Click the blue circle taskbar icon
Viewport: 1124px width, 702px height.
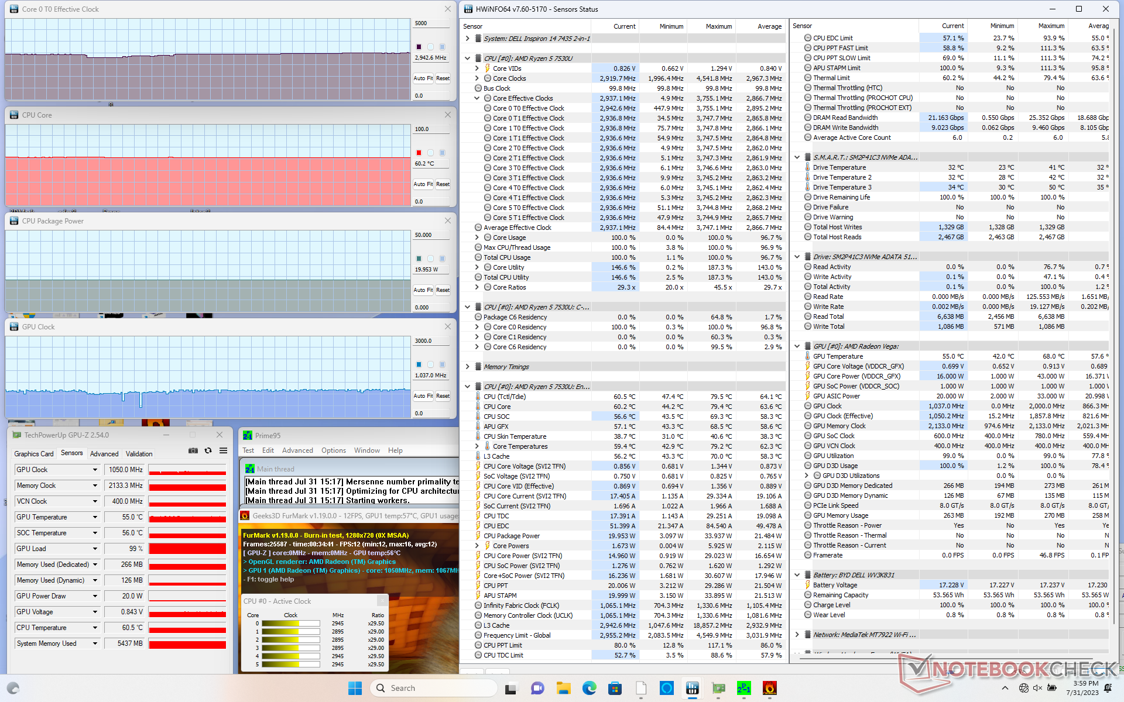point(667,688)
